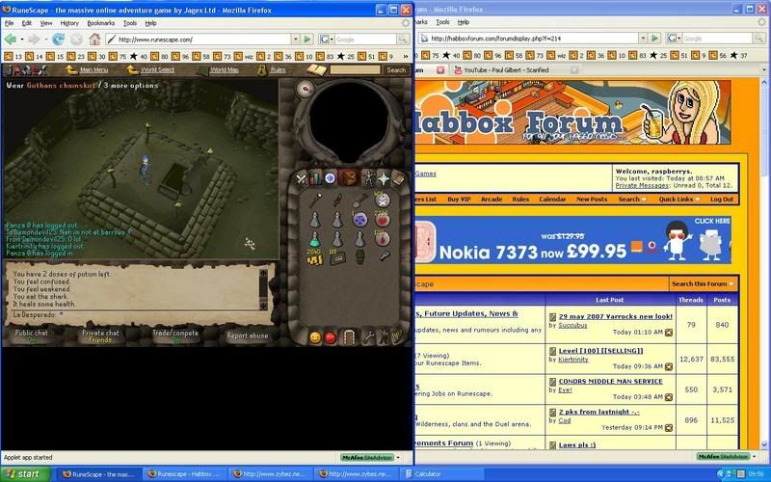Screen dimensions: 771x482
Task: Click the teal potion in the inventory
Action: point(315,239)
